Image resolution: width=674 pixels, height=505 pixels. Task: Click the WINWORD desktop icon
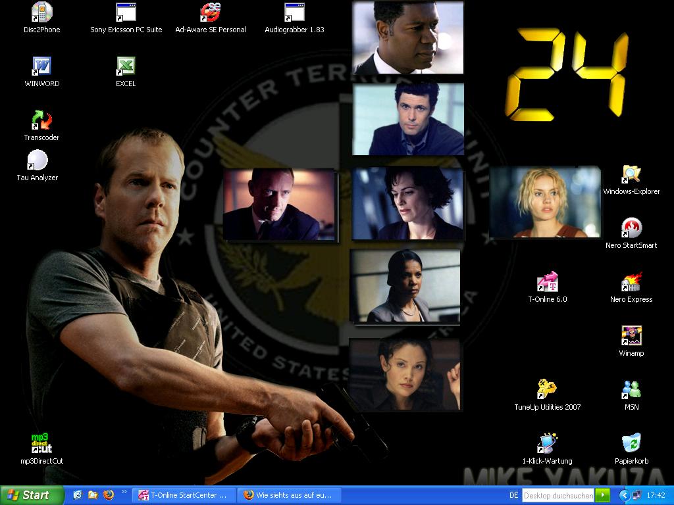[41, 66]
